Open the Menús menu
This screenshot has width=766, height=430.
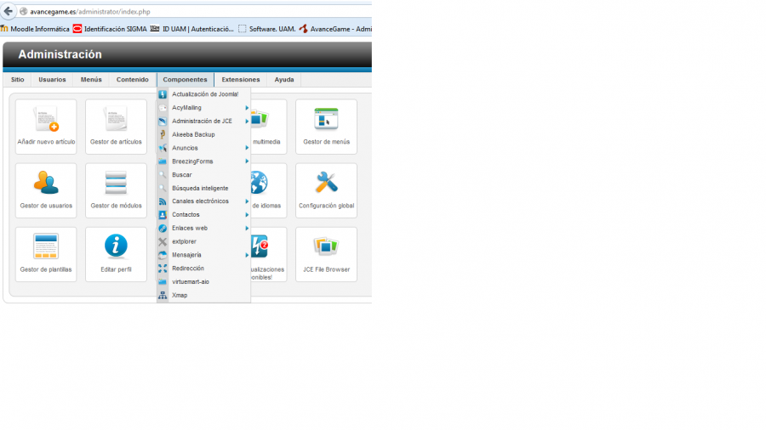(x=91, y=80)
